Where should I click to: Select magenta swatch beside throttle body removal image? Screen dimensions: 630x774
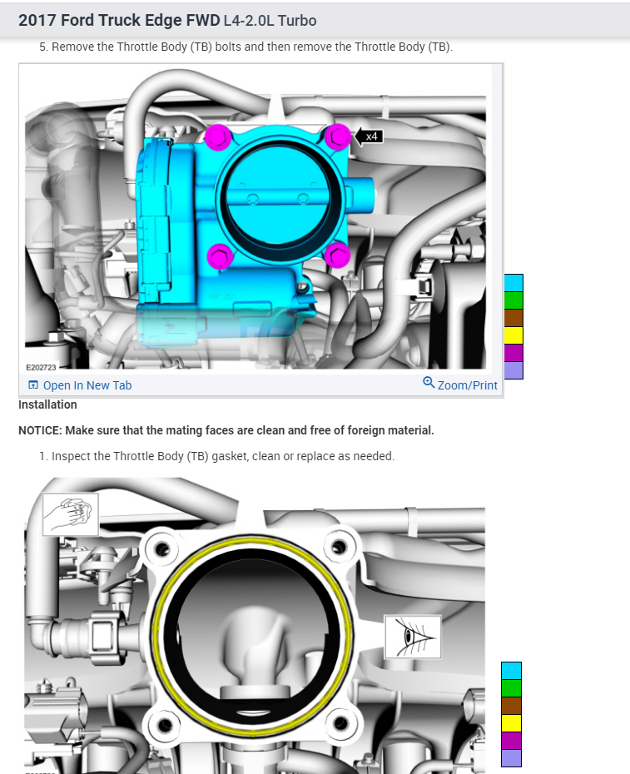513,353
